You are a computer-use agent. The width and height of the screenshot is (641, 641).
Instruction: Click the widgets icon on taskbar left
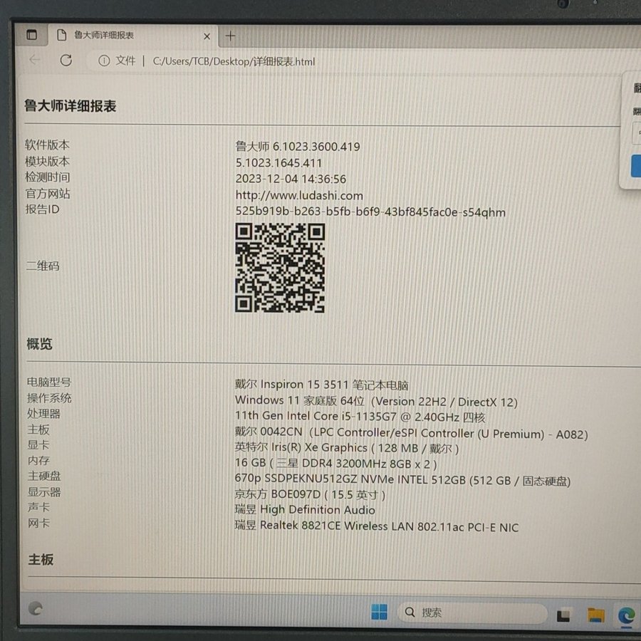(36, 609)
